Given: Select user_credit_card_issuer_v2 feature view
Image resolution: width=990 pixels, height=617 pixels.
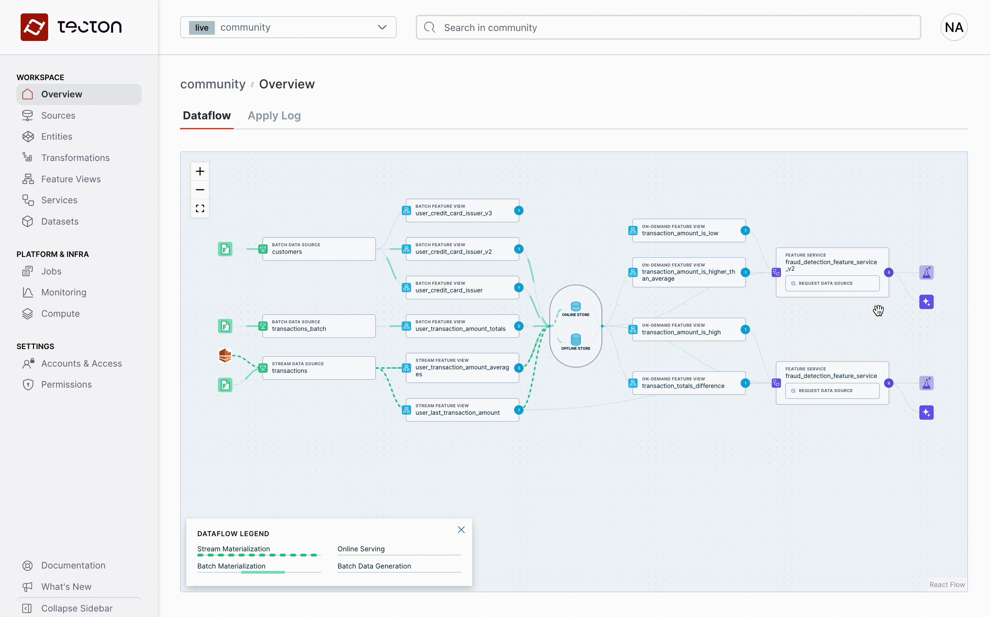Looking at the screenshot, I should [x=462, y=249].
